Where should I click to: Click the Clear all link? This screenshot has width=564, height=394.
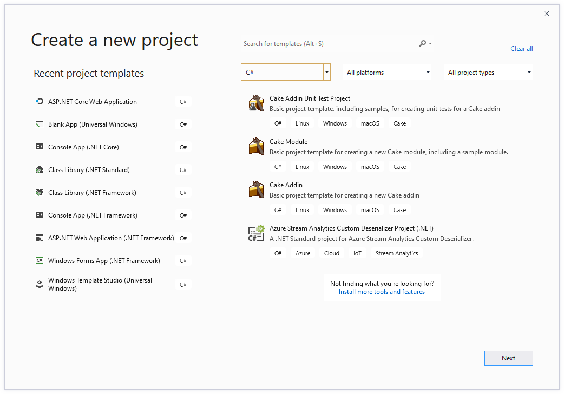[521, 48]
